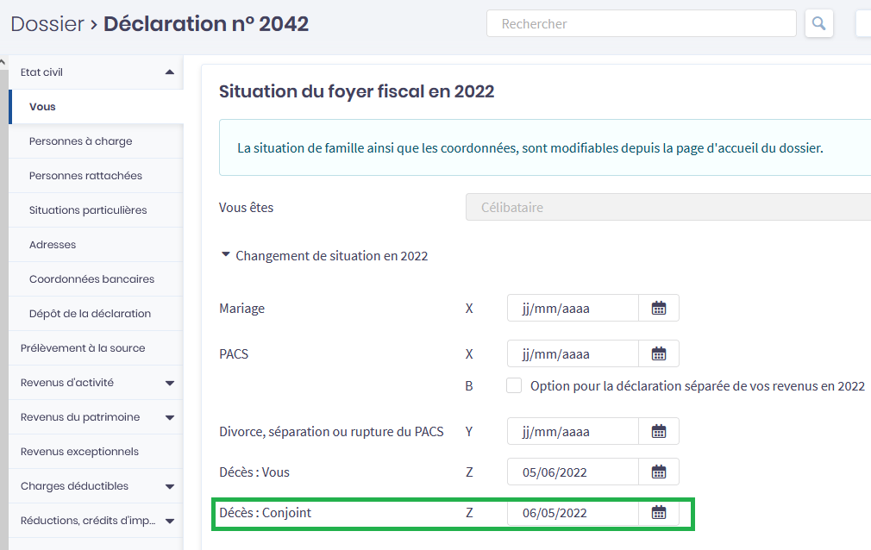Open calendar picker for PACS date

[x=659, y=353]
